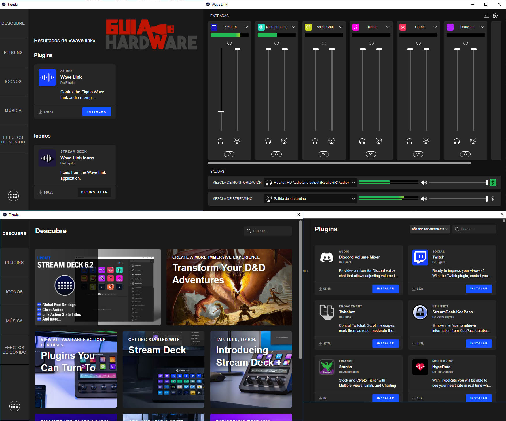Click the Descubre Buscar search field

click(x=268, y=231)
